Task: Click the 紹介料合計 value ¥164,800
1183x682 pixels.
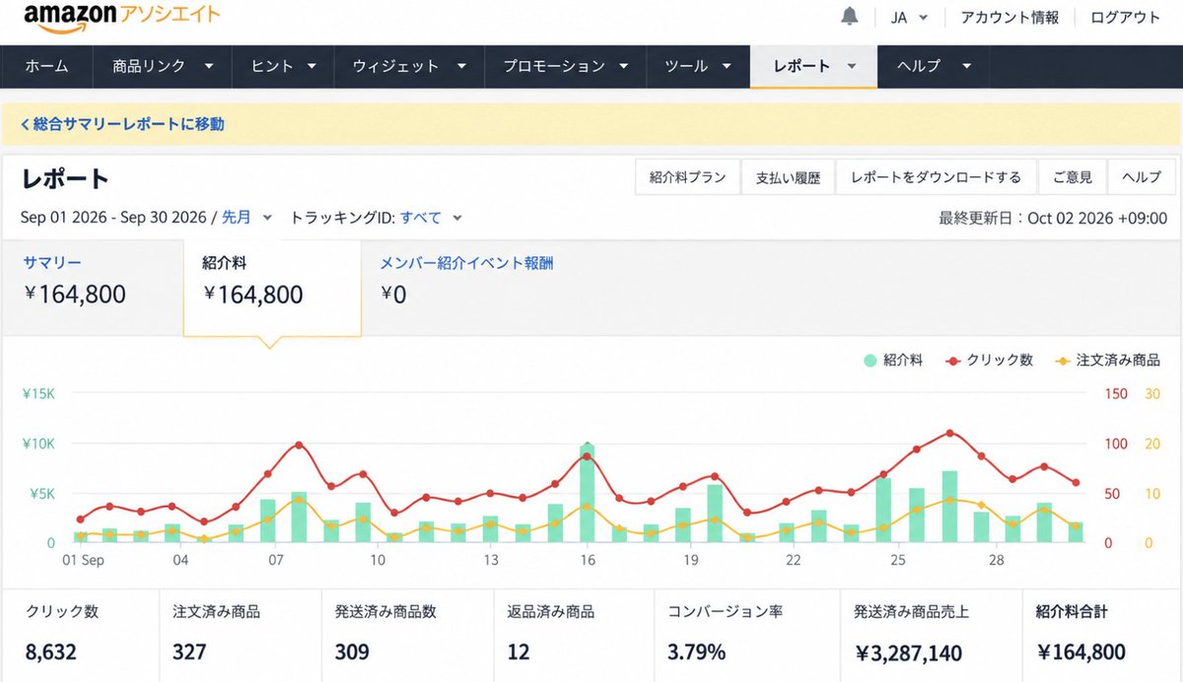Action: [1080, 651]
